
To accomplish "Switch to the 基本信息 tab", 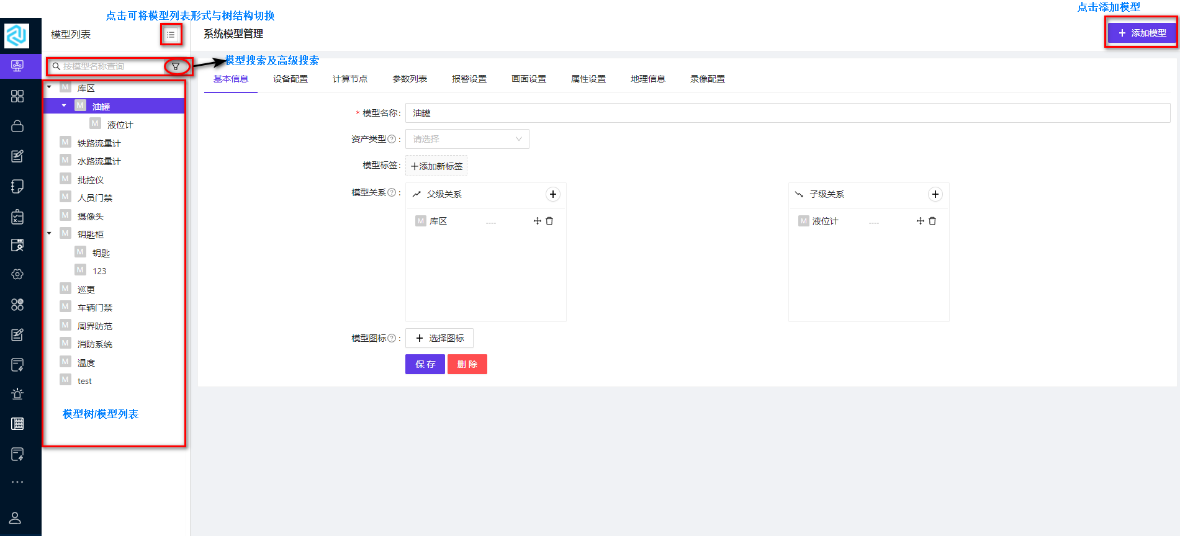I will click(x=231, y=79).
